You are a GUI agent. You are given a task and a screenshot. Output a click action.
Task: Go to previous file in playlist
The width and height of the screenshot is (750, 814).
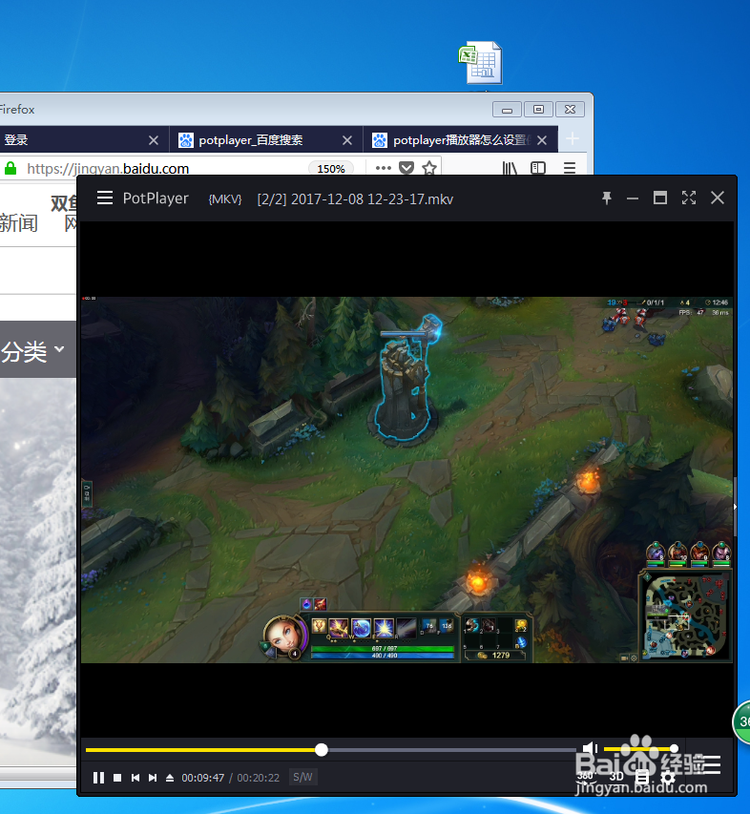click(135, 777)
